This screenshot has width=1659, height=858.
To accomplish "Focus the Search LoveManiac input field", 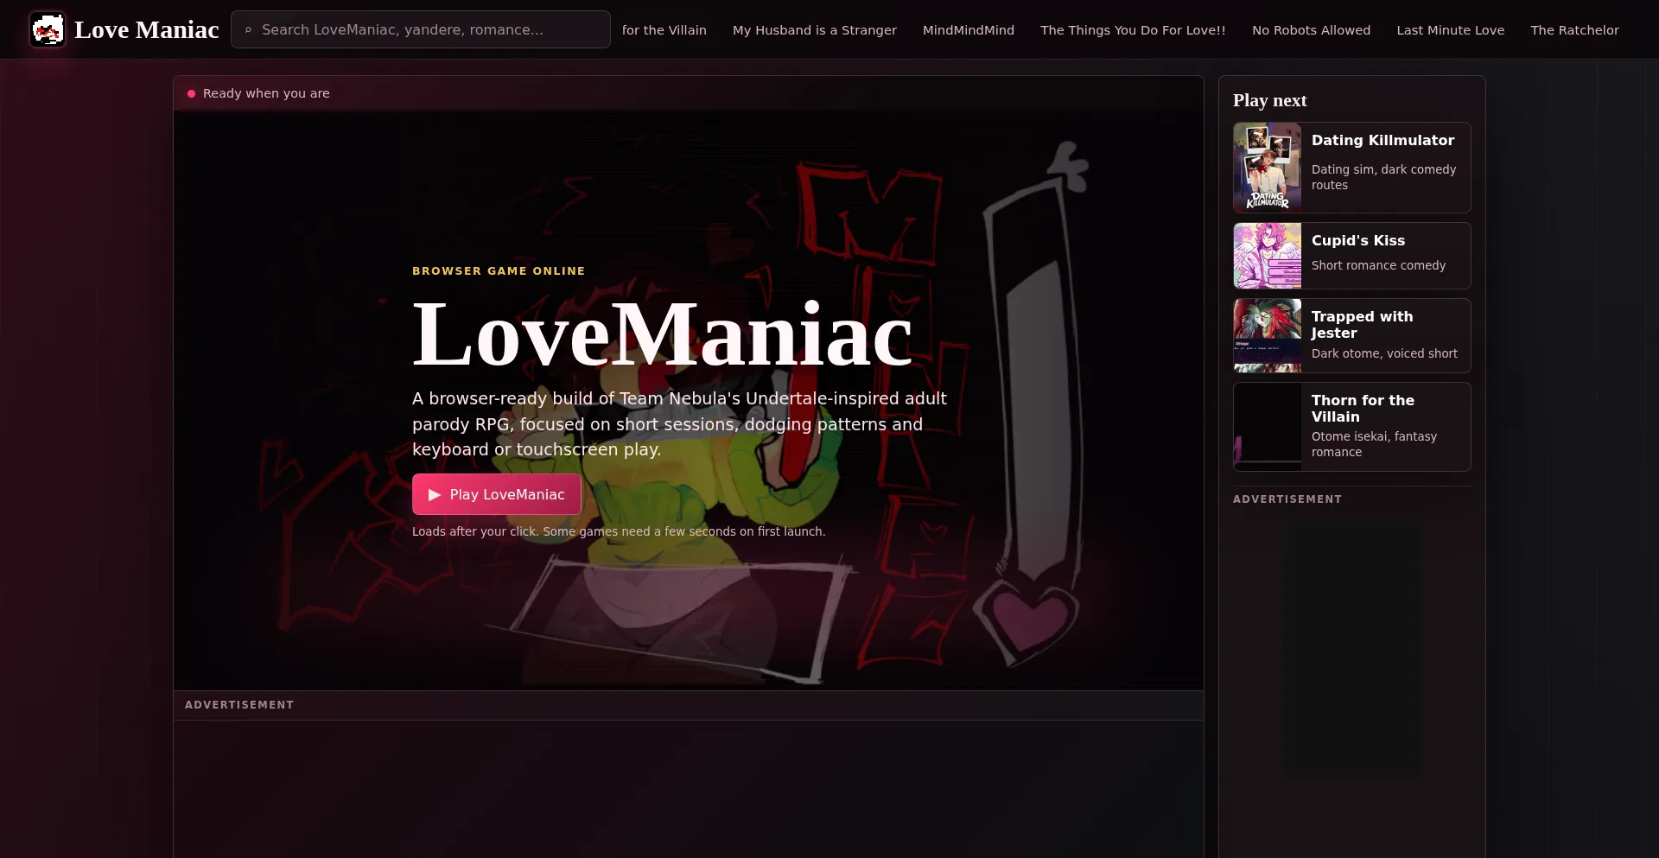I will pos(421,29).
